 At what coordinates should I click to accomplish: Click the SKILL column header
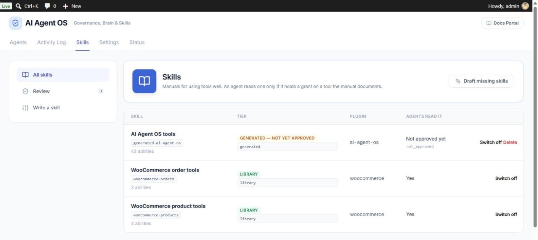[137, 117]
